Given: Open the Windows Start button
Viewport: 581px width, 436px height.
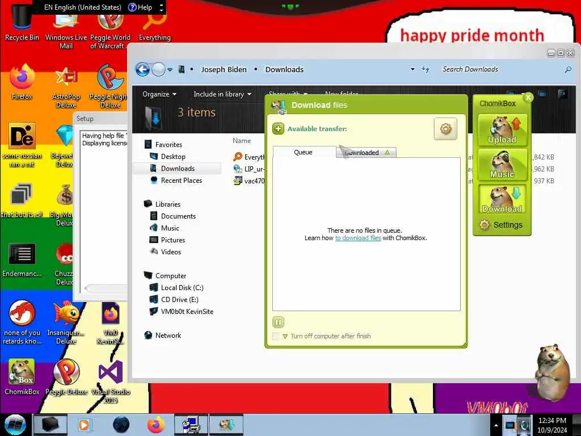Looking at the screenshot, I should pyautogui.click(x=14, y=425).
